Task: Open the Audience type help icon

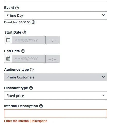Action: click(32, 69)
